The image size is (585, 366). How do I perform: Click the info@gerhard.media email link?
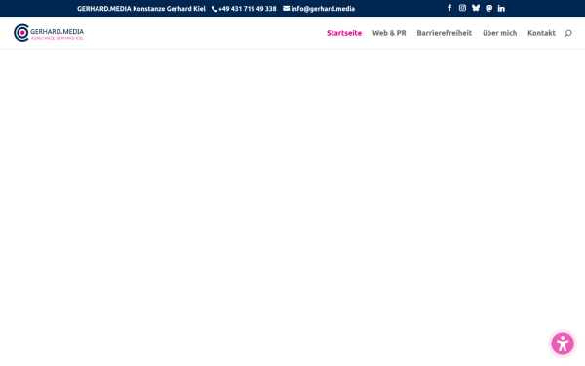pyautogui.click(x=323, y=9)
